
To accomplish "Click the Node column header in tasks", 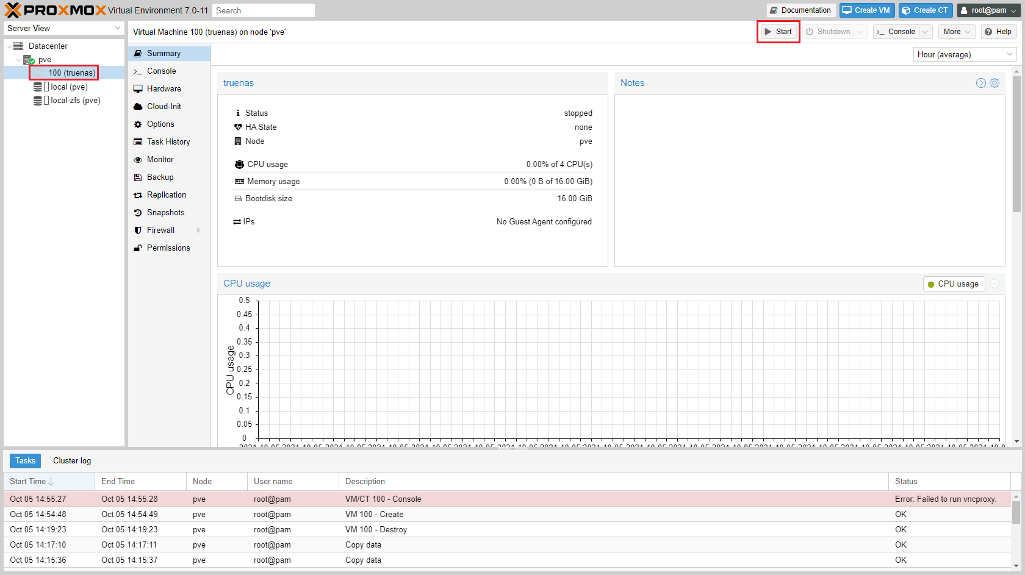I will pos(217,482).
